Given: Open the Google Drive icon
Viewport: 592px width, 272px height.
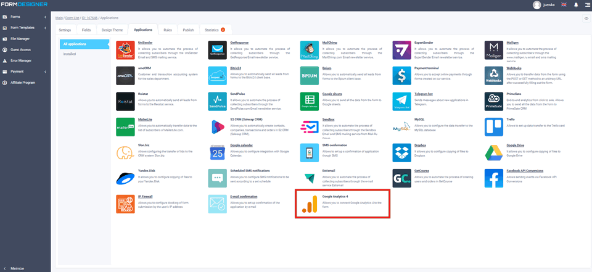Looking at the screenshot, I should point(495,153).
